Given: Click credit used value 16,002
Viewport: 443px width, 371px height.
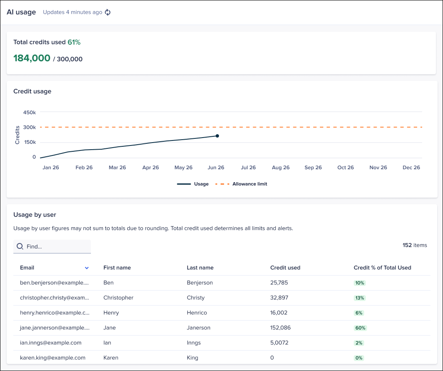Looking at the screenshot, I should [x=279, y=313].
